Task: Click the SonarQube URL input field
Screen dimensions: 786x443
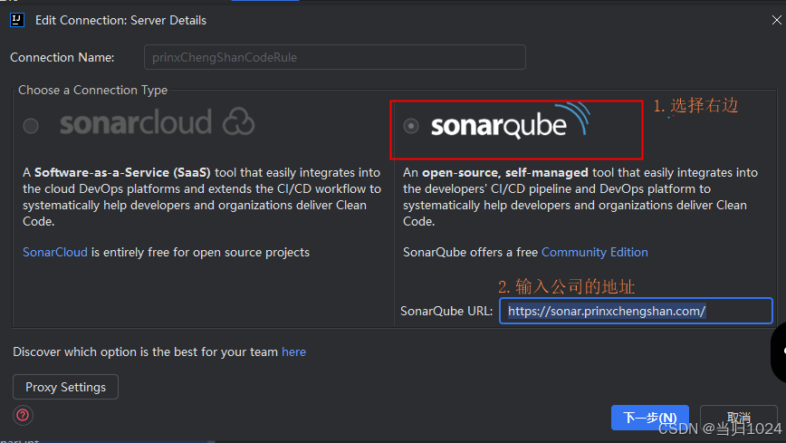Action: [x=636, y=311]
